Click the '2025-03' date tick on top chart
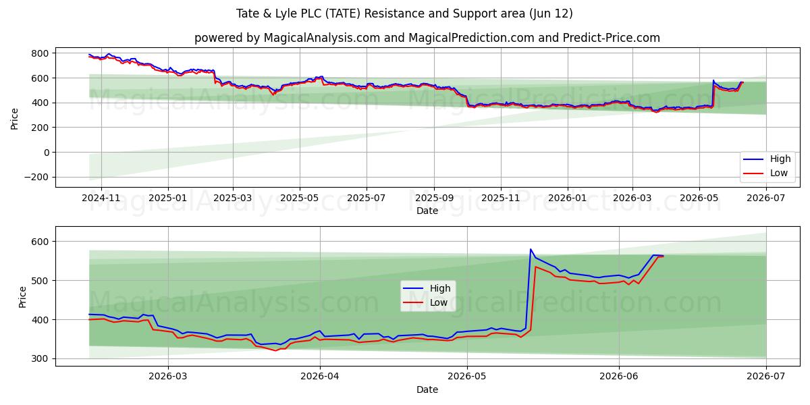 (x=232, y=198)
